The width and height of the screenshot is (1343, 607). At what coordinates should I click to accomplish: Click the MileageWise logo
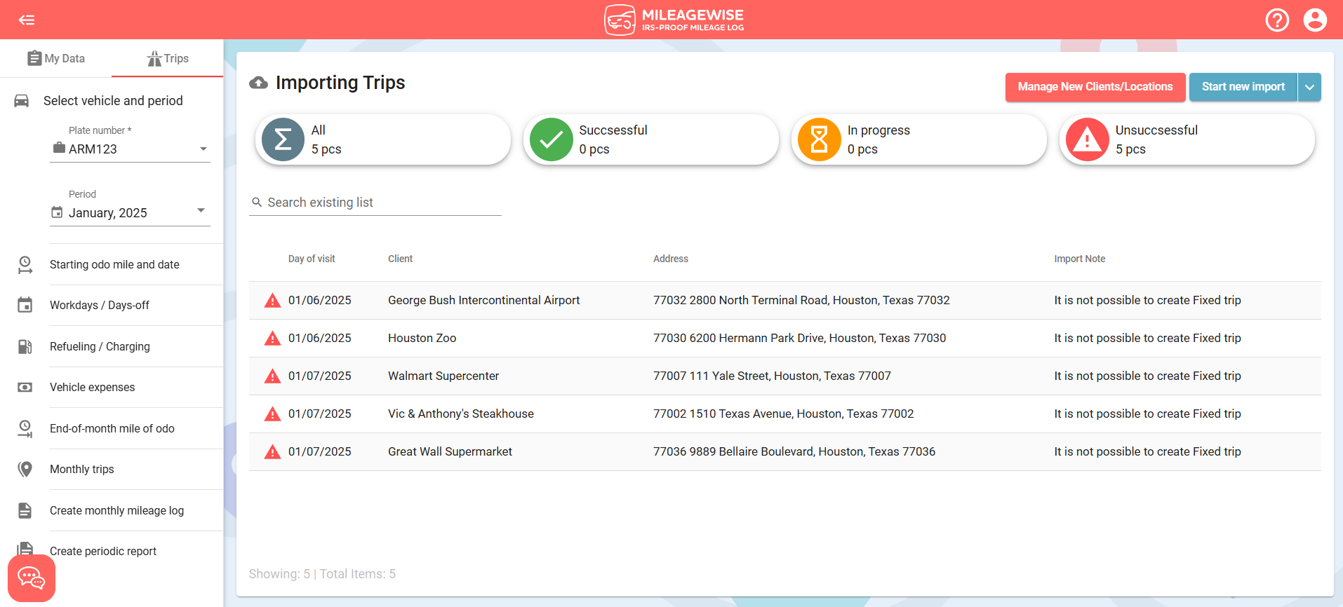pyautogui.click(x=674, y=20)
